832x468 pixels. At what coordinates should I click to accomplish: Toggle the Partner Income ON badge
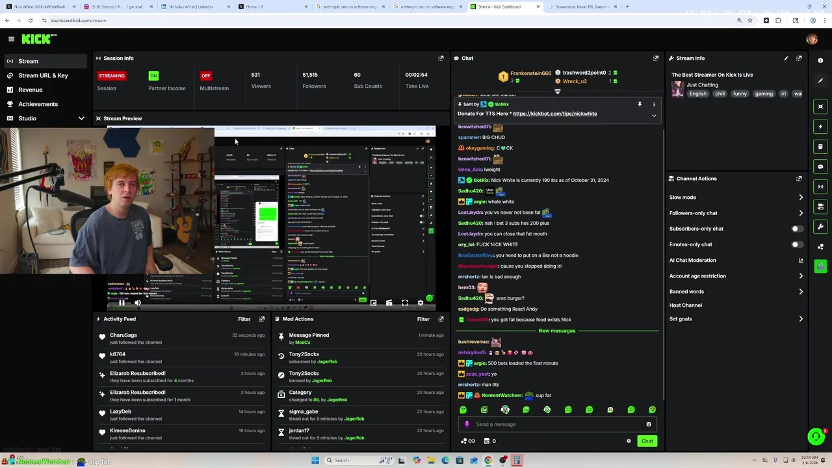tap(153, 75)
